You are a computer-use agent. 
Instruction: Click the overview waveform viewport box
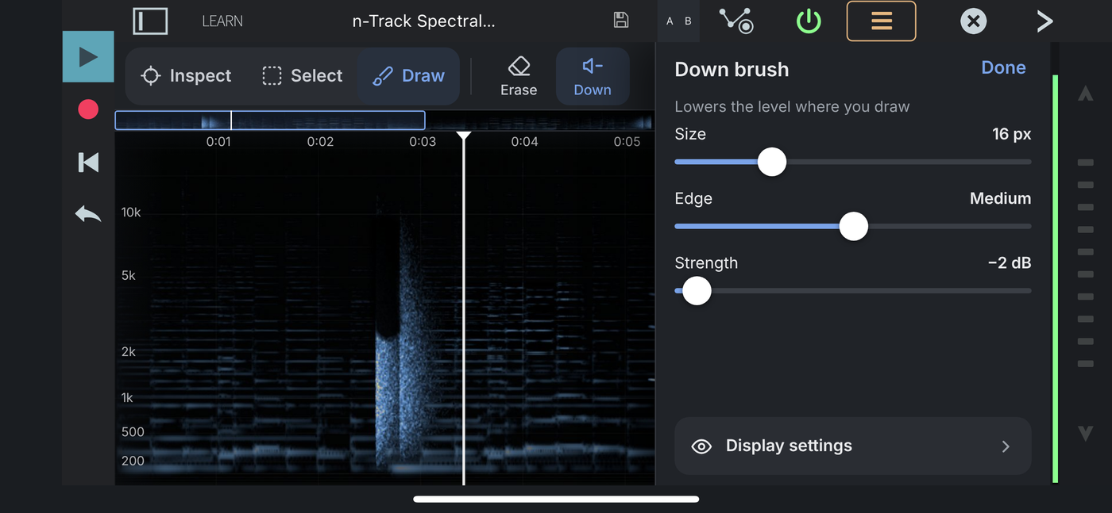pyautogui.click(x=270, y=121)
